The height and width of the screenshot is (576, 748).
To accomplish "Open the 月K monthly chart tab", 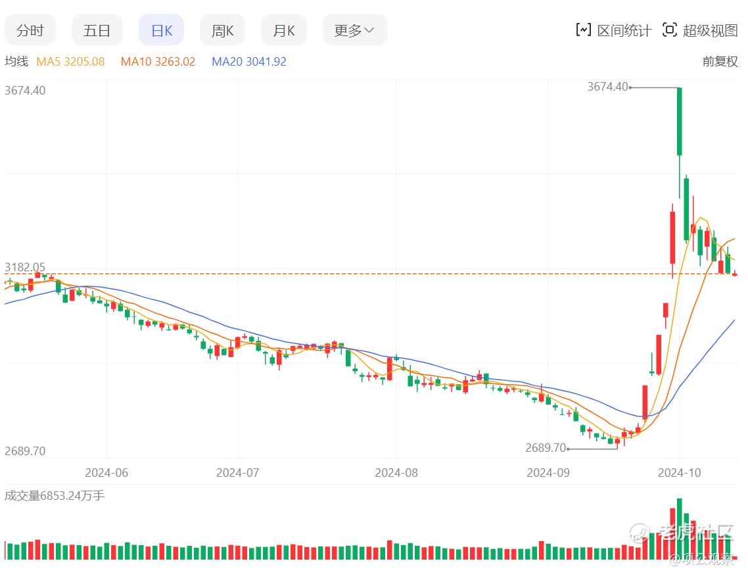I will [284, 30].
